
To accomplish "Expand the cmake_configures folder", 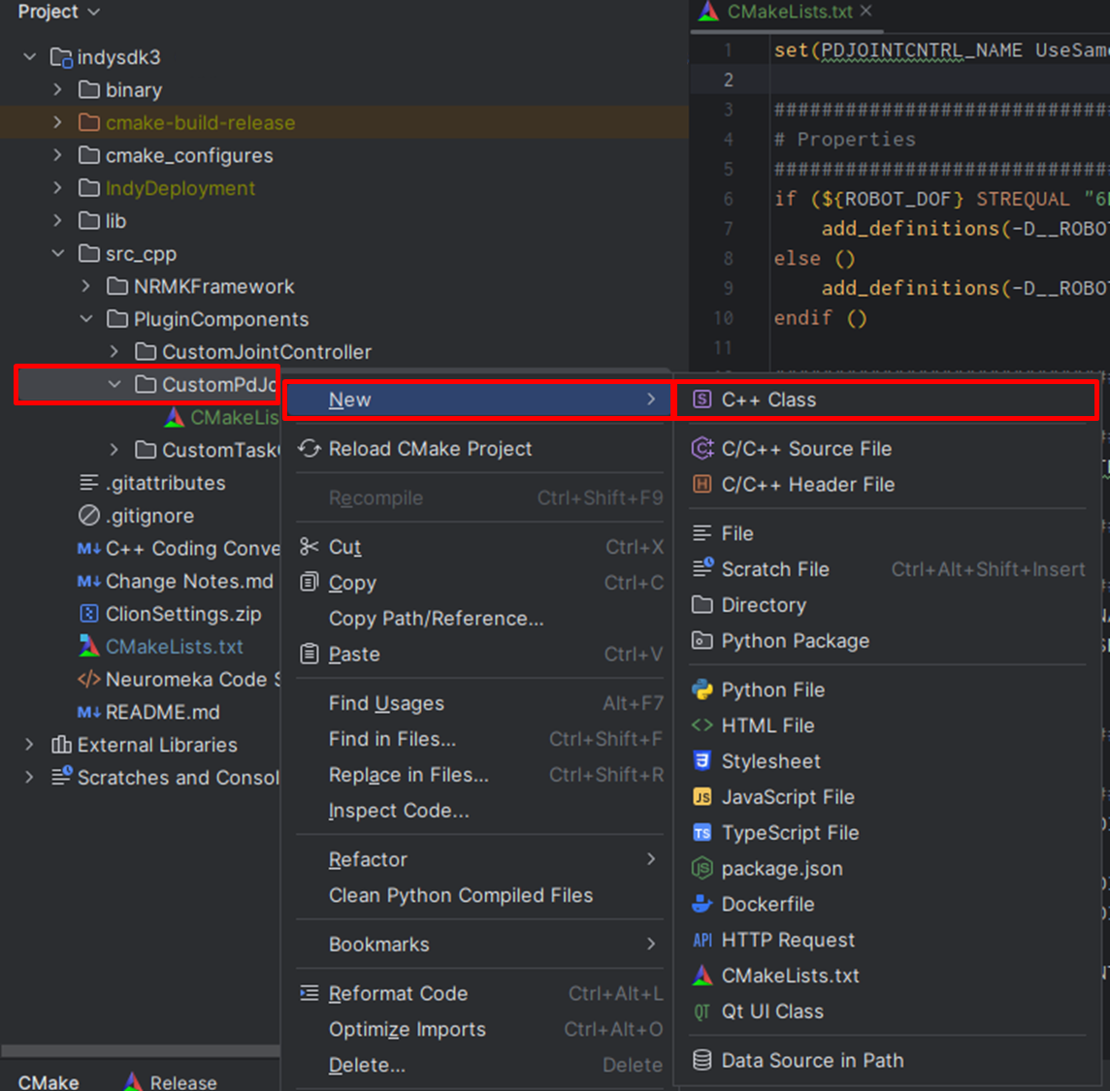I will (x=58, y=155).
